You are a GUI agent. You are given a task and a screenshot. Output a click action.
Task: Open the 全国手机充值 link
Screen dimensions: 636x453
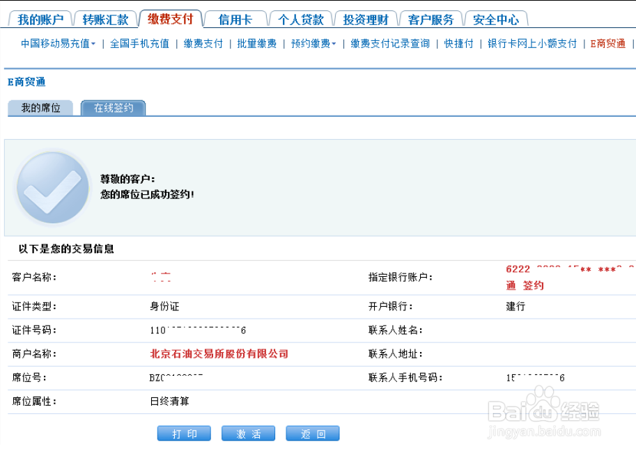139,43
